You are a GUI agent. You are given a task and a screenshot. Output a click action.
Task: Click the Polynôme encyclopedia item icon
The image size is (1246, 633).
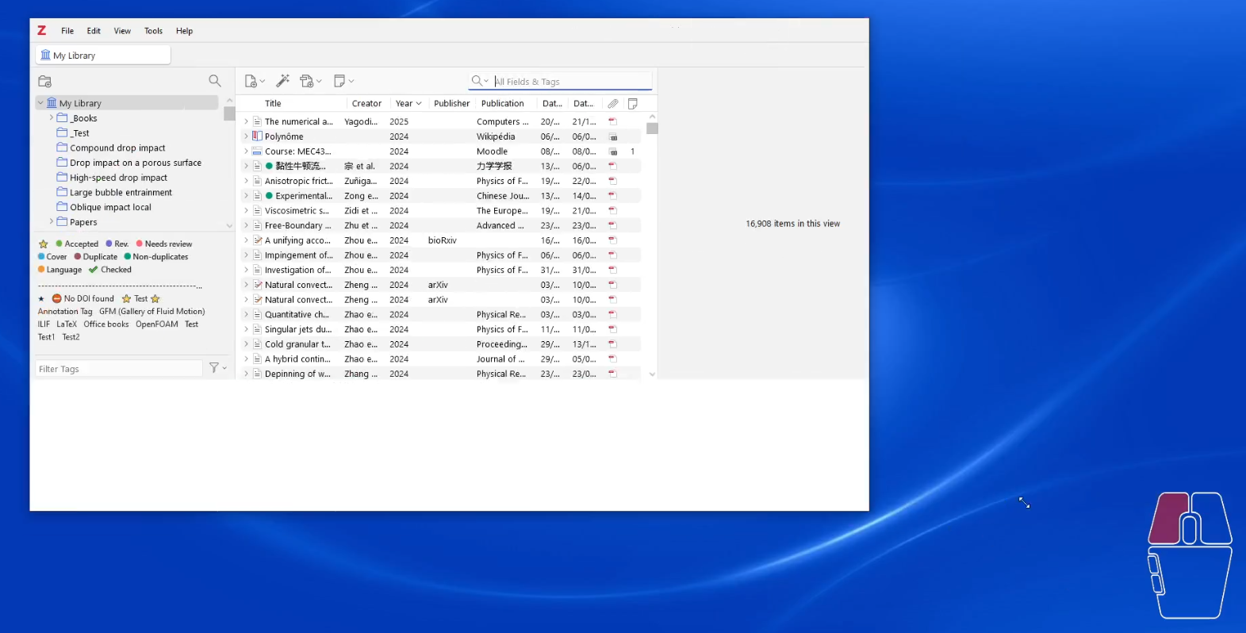(x=257, y=136)
